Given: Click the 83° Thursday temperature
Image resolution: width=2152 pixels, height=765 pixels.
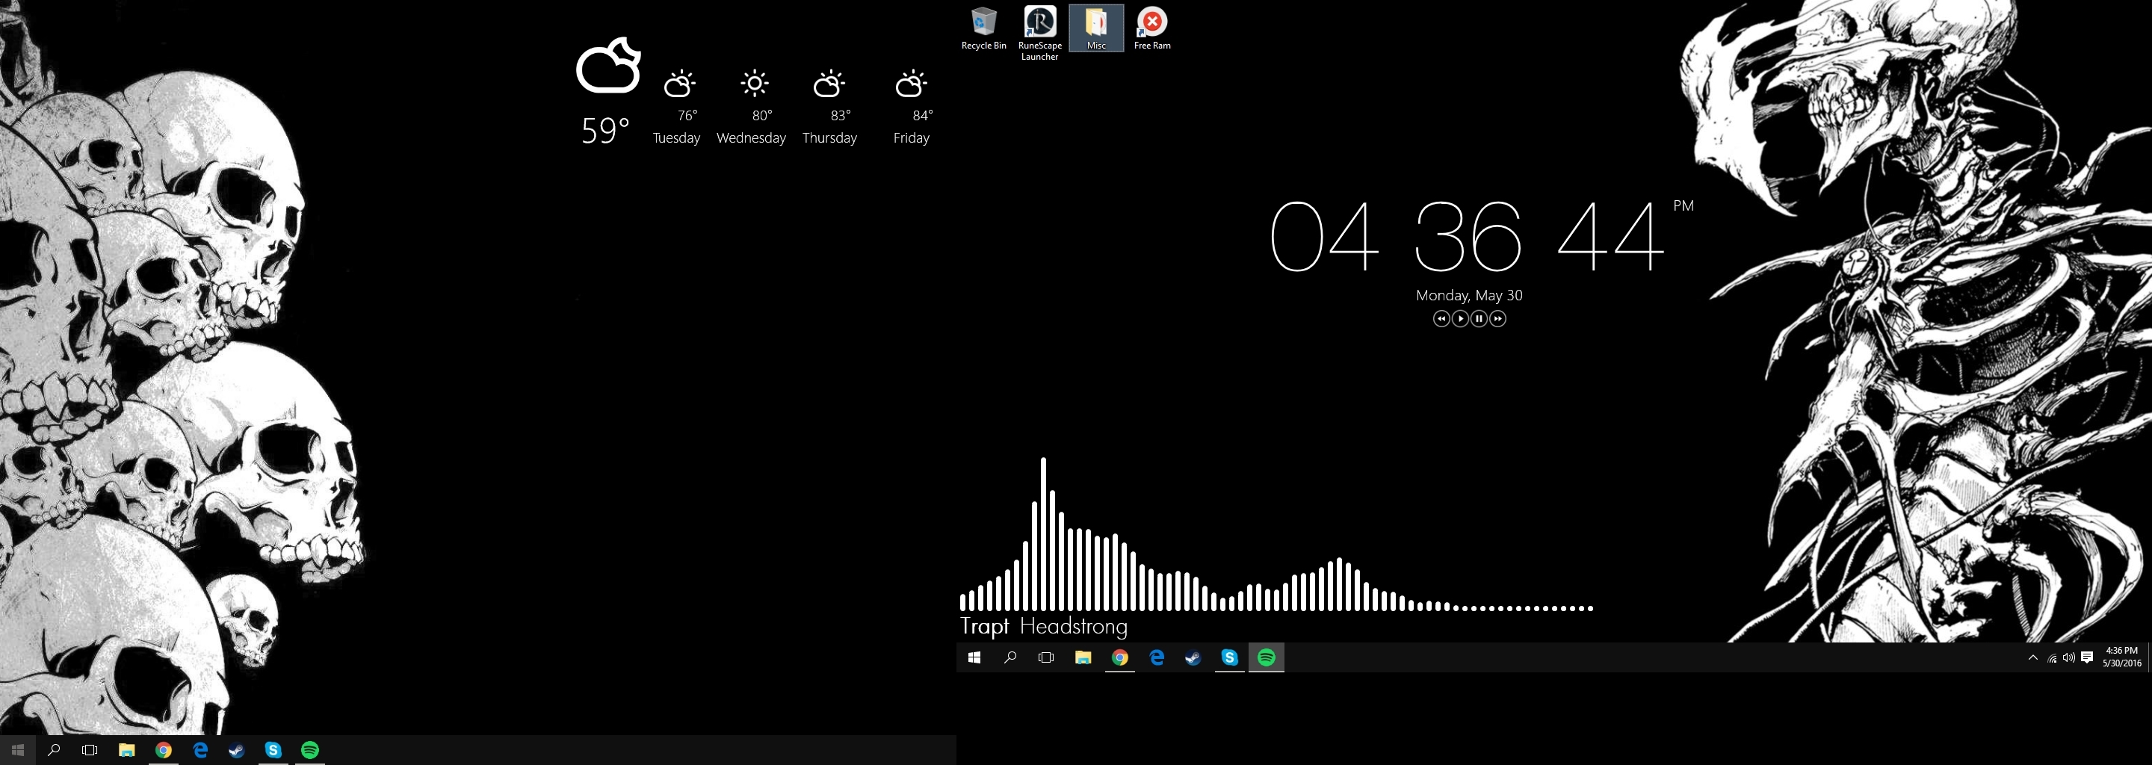Looking at the screenshot, I should point(841,115).
